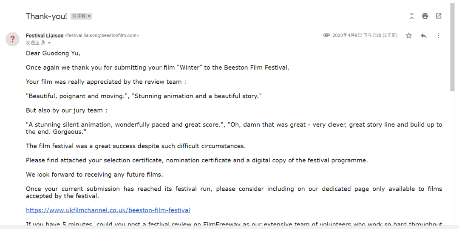
Task: Expand recipient details arrow next to 发送至 我
Action: [49, 43]
